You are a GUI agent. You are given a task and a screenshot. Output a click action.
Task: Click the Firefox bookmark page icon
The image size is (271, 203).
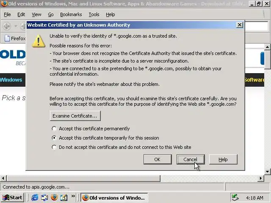click(7, 38)
